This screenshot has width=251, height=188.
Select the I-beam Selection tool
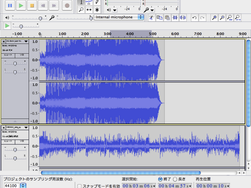click(81, 2)
